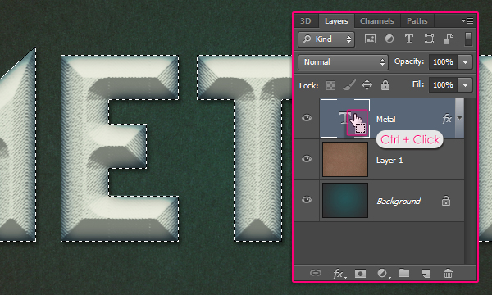492x295 pixels.
Task: Filter for shape layers icon
Action: pos(429,39)
